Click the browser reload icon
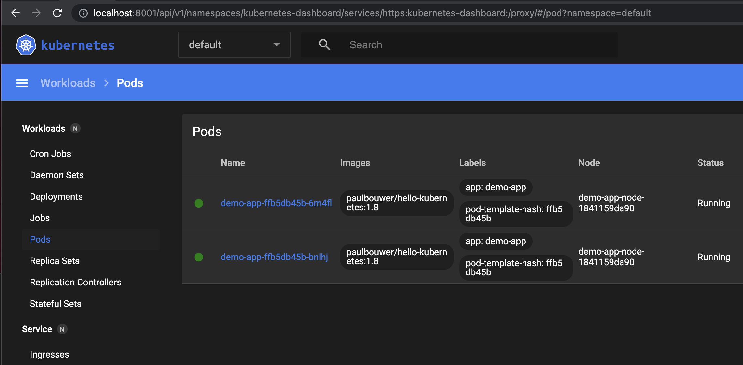The width and height of the screenshot is (743, 365). [57, 13]
